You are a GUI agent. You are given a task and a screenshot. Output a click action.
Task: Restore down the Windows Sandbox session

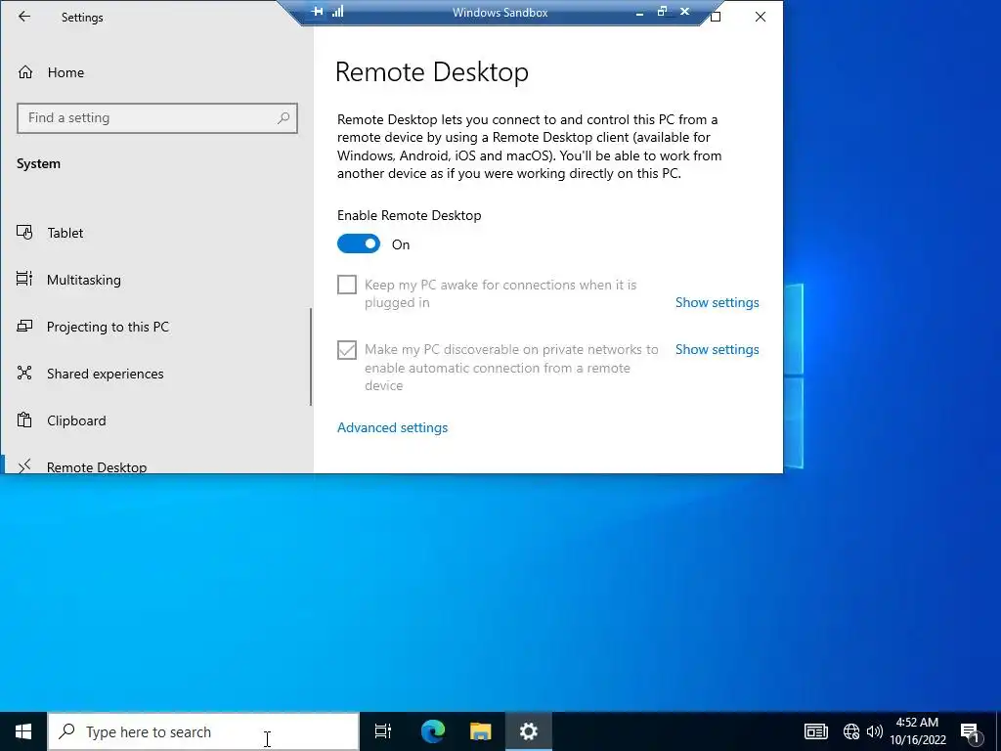(x=662, y=12)
